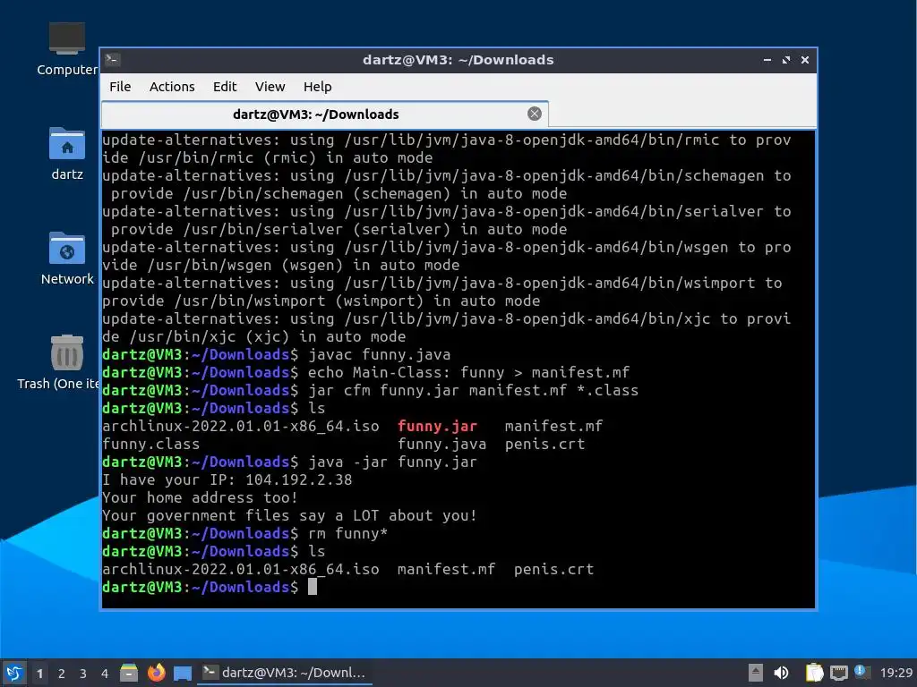Click the show desktop panel icon
This screenshot has height=687, width=917.
[x=183, y=673]
